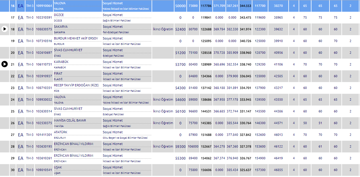Image resolution: width=360 pixels, height=177 pixels.
Task: Open RECEP TAYYİP ERDOĞAN (RİZE) link
Action: (x=76, y=85)
